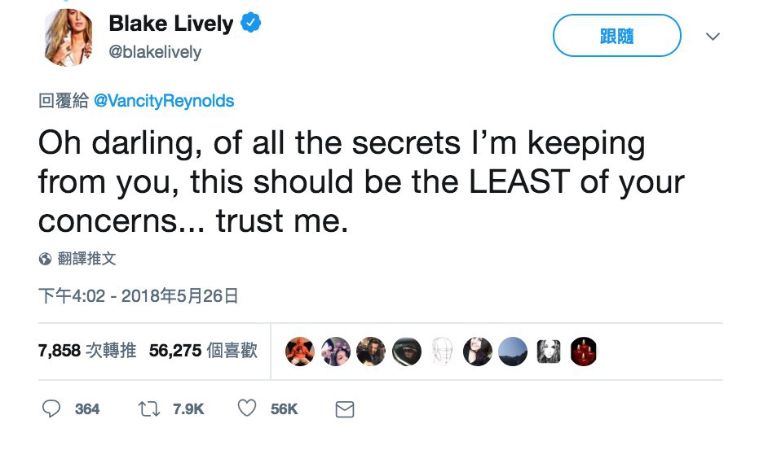
Task: View the 7,858 retweets list
Action: 87,351
